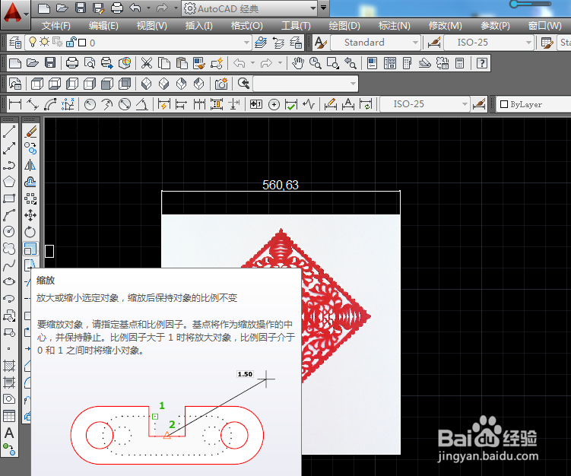The width and height of the screenshot is (571, 476).
Task: Select the Rotate modify tool
Action: [x=30, y=232]
